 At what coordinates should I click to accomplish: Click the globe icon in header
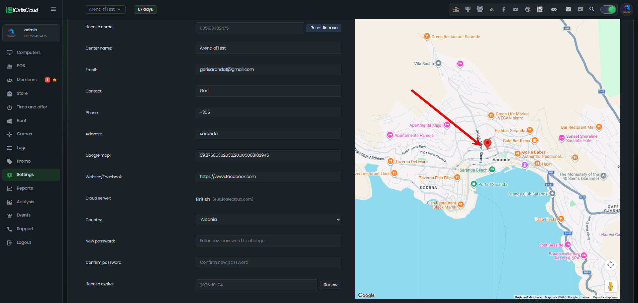tap(528, 9)
